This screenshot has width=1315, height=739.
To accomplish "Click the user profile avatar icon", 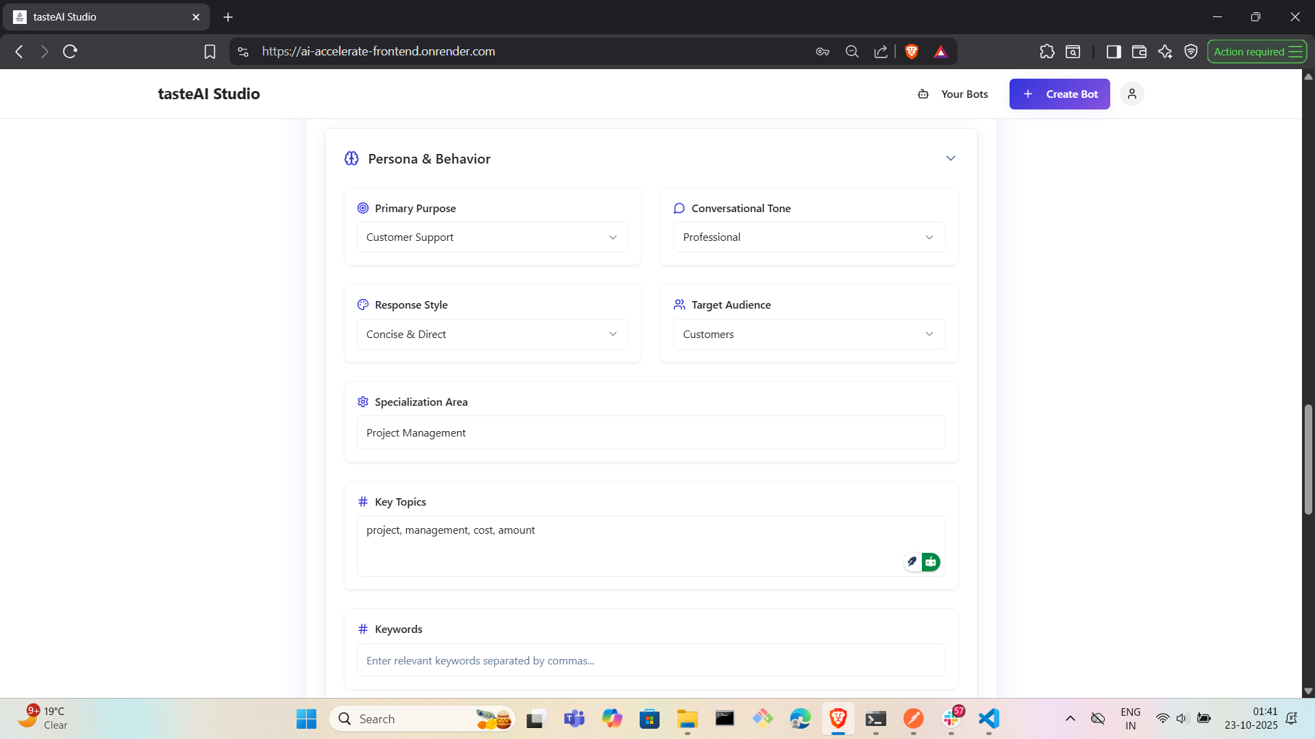I will (1131, 94).
